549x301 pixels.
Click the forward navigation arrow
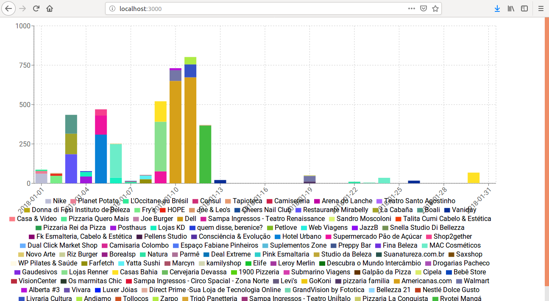pyautogui.click(x=22, y=8)
